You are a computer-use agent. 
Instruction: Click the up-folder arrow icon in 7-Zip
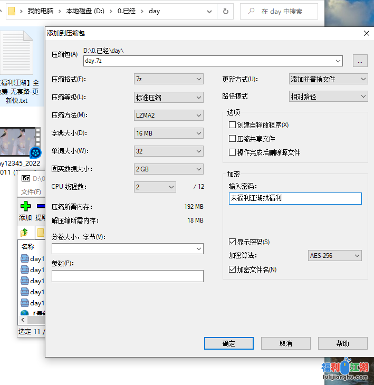coord(24,232)
